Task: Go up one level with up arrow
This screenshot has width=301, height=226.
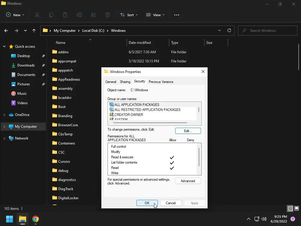Action: 34,31
